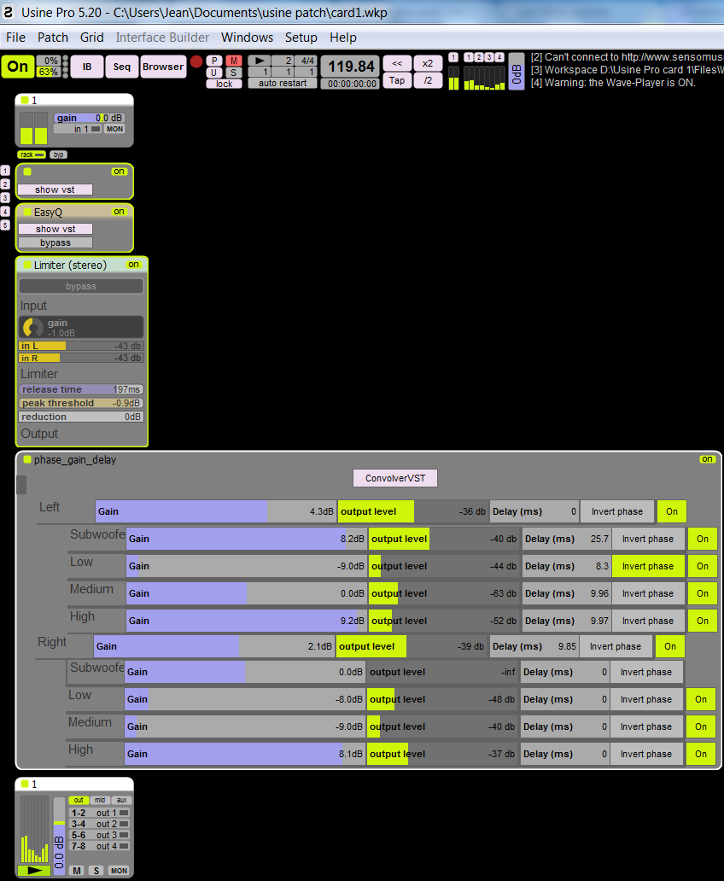724x881 pixels.
Task: Toggle bypass on EasyQ module
Action: 55,242
